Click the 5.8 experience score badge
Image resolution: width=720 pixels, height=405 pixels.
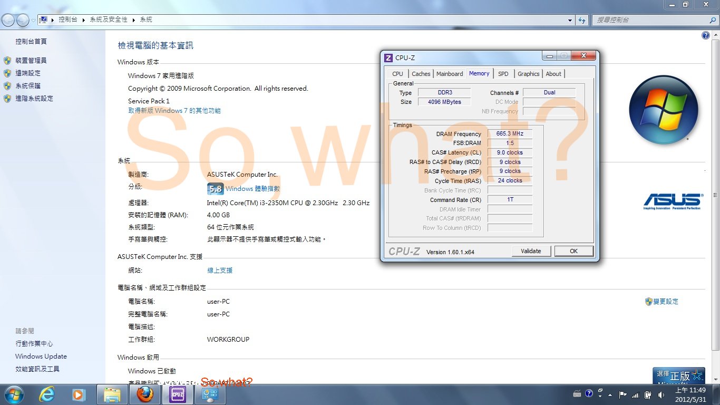pyautogui.click(x=215, y=189)
